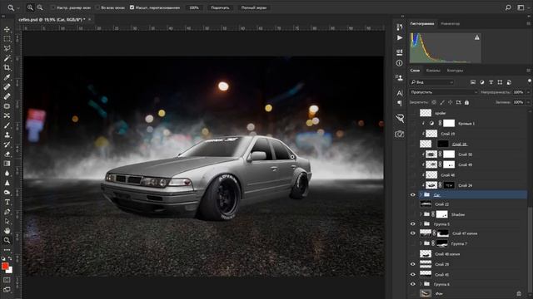Expand the Группа 5 group
The height and width of the screenshot is (299, 533).
click(x=421, y=223)
